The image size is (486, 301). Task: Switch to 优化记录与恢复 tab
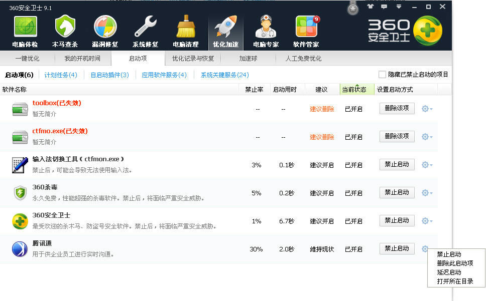pyautogui.click(x=193, y=59)
